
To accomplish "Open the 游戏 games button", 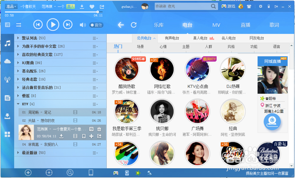I will pos(228,6).
